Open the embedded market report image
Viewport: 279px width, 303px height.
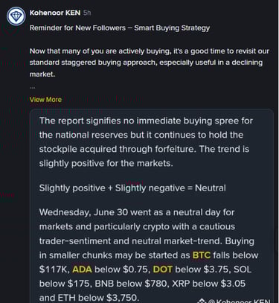click(152, 206)
